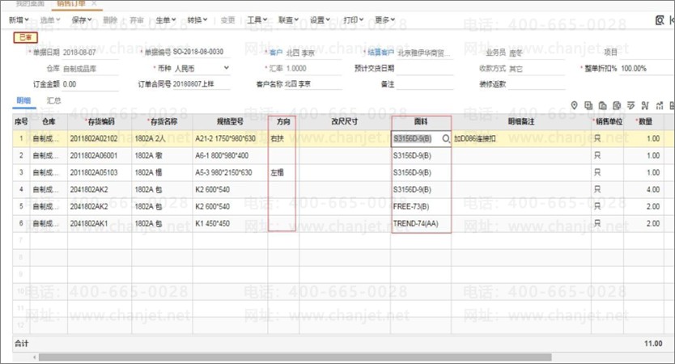Click the 存货编码 column header

click(x=100, y=122)
